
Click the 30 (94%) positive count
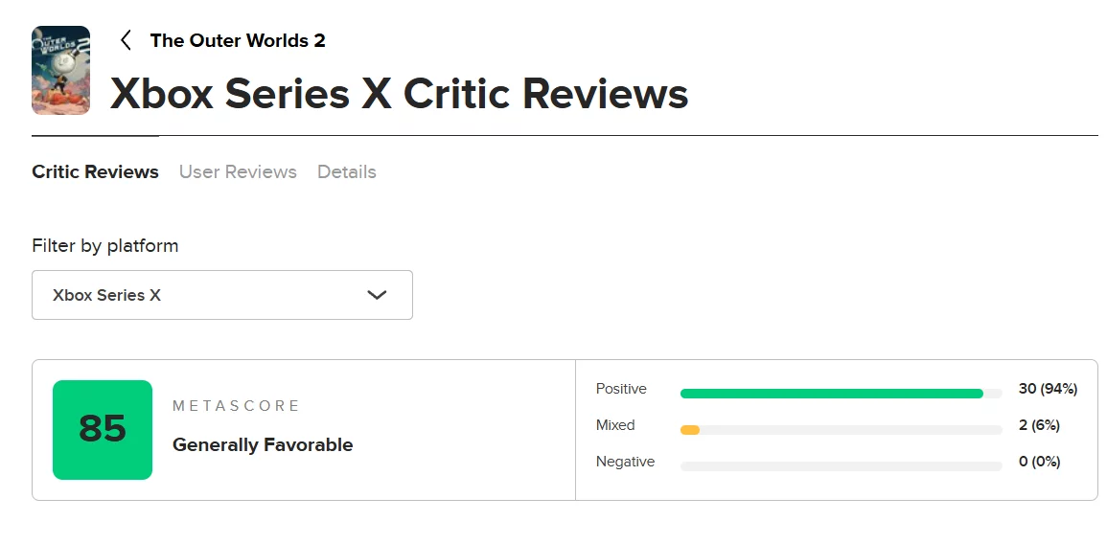pyautogui.click(x=1048, y=389)
